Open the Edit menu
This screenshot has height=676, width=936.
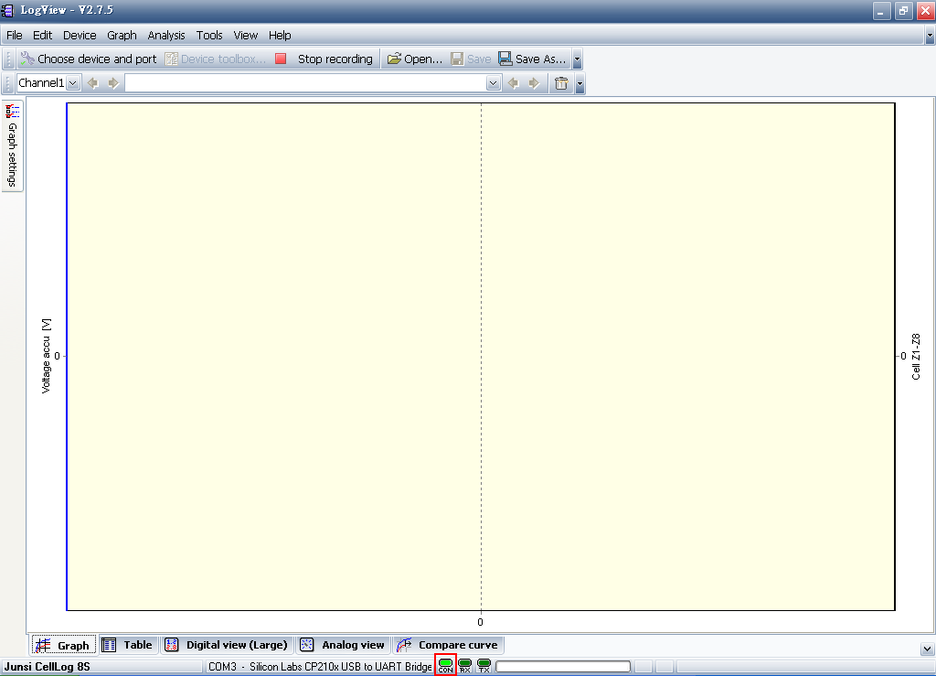coord(42,36)
